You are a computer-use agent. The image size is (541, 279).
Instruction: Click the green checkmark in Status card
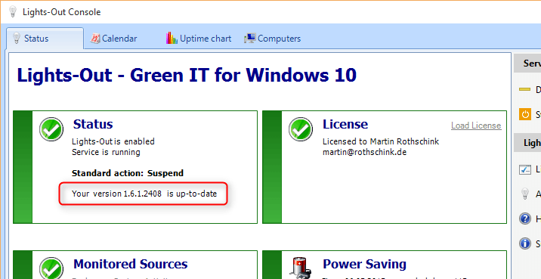point(51,129)
